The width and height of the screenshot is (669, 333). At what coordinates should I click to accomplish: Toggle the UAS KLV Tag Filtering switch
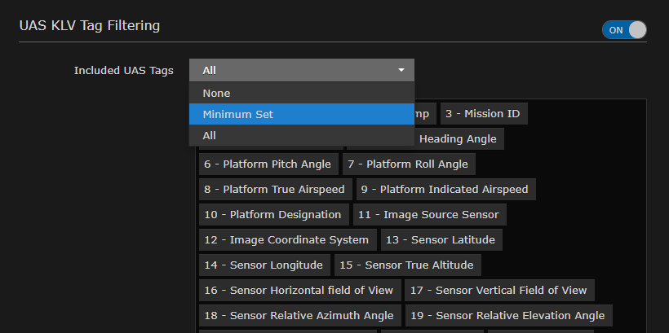[624, 30]
